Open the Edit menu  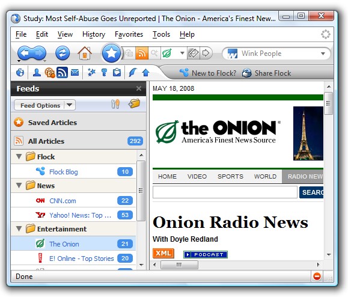tap(42, 34)
